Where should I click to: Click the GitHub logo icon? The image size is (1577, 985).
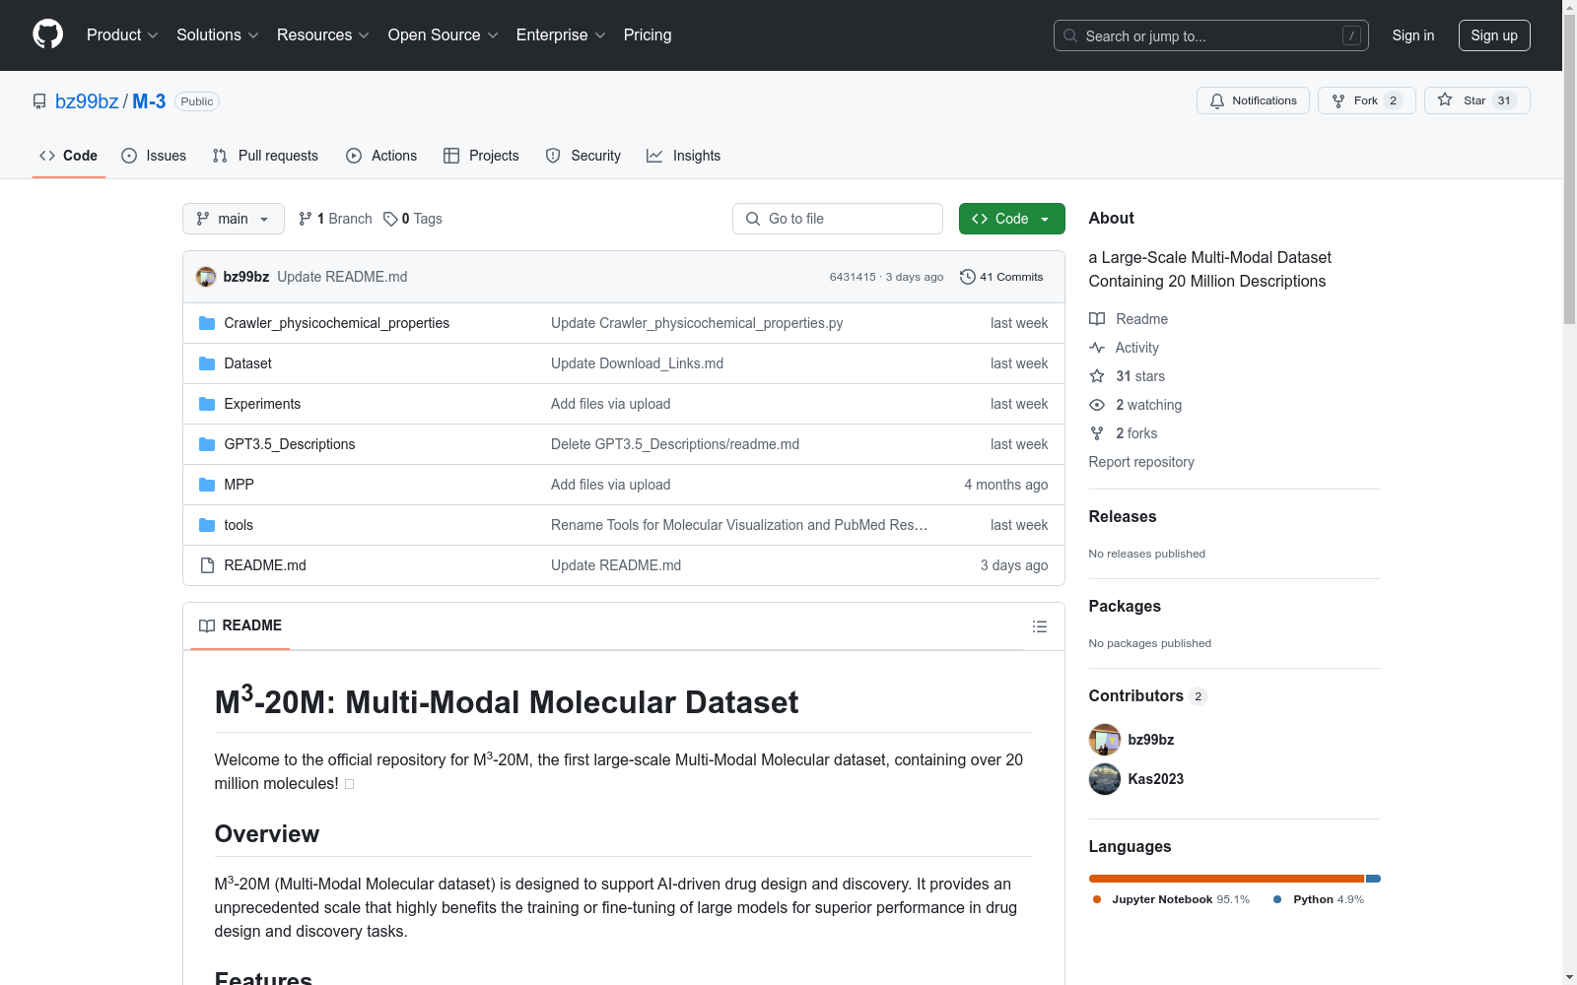pos(47,34)
